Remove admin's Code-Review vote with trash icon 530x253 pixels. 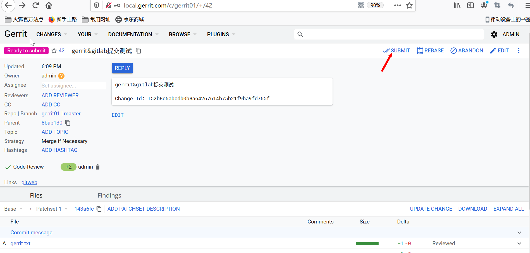tap(97, 167)
